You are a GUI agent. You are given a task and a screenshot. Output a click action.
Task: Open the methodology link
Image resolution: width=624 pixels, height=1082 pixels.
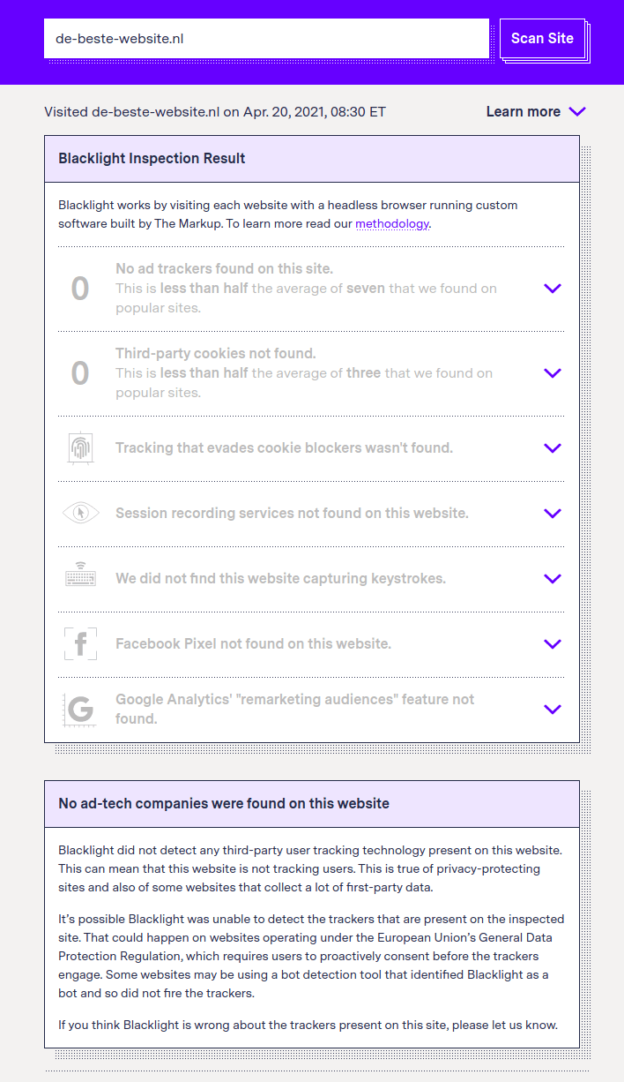click(391, 223)
